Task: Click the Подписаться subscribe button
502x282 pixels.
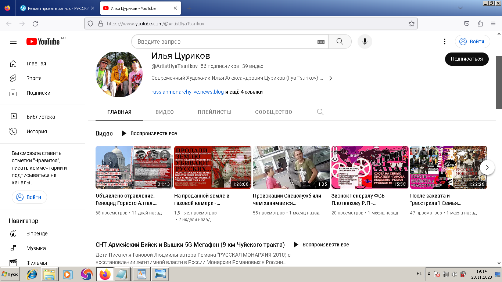Action: [466, 59]
